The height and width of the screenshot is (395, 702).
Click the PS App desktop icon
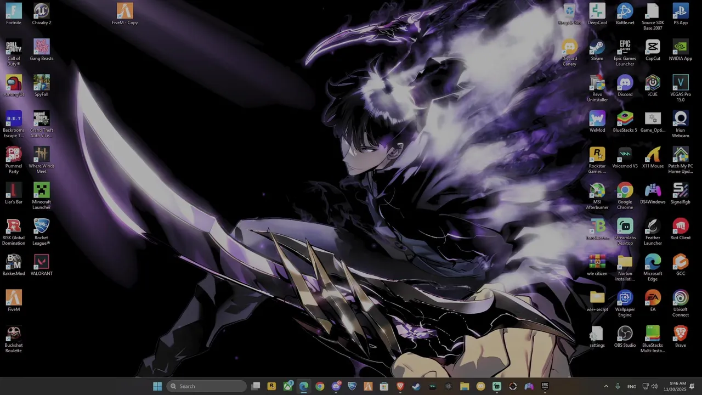(681, 14)
